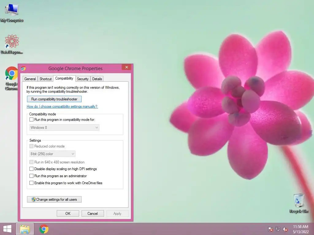Image resolution: width=314 pixels, height=235 pixels.
Task: Switch to the Shortcut tab
Action: tap(45, 79)
